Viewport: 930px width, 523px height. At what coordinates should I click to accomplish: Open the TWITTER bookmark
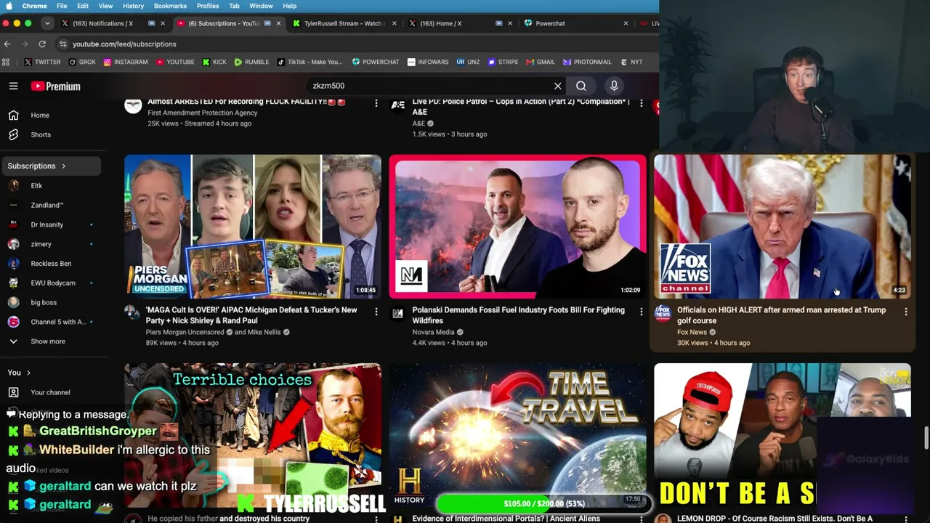tap(42, 62)
